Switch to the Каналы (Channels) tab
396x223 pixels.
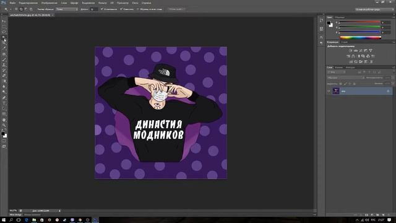point(338,68)
